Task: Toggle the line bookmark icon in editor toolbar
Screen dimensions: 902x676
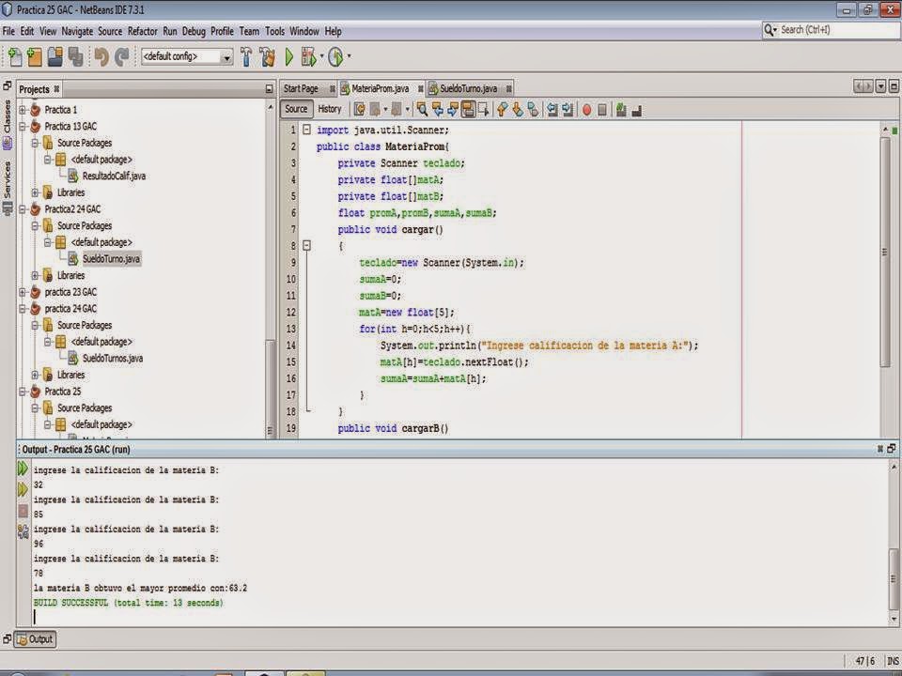Action: point(535,109)
